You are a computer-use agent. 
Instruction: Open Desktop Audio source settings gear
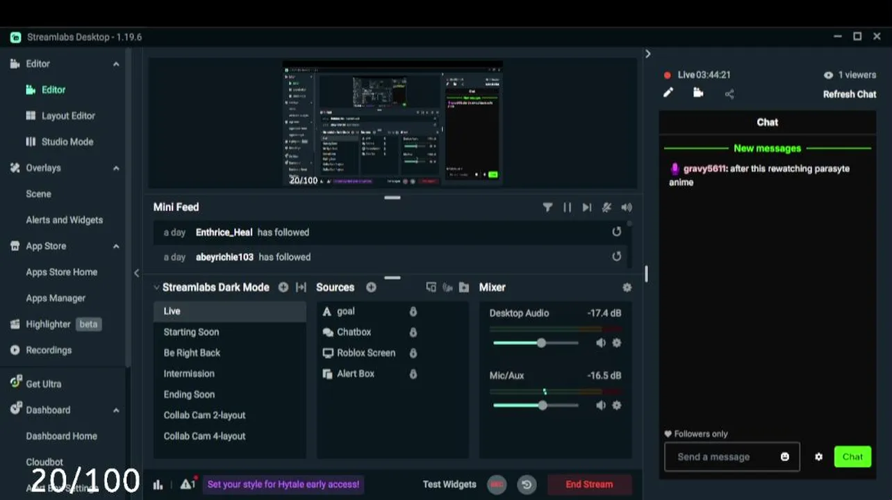(616, 342)
